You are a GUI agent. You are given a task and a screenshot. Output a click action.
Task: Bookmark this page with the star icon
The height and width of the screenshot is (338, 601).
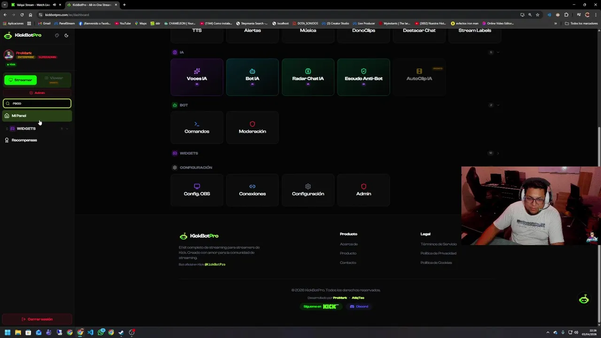tap(538, 15)
